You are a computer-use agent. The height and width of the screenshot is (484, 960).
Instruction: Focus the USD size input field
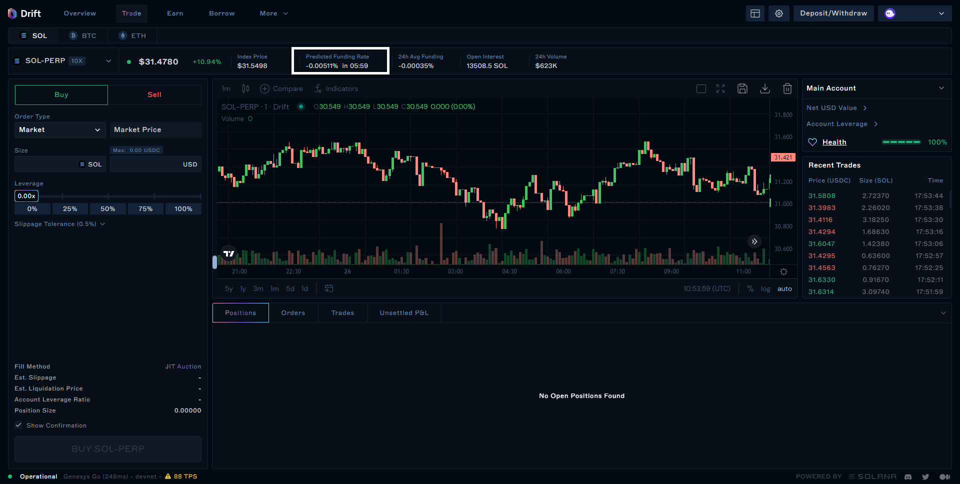(x=155, y=164)
